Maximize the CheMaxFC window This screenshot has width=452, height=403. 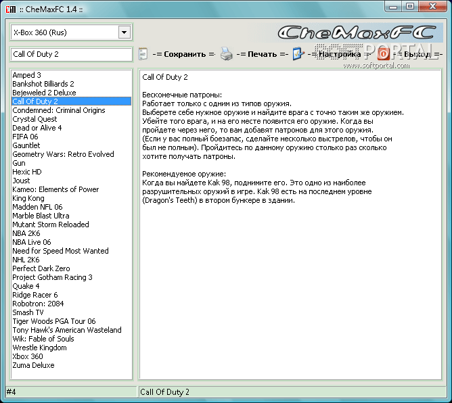click(410, 7)
